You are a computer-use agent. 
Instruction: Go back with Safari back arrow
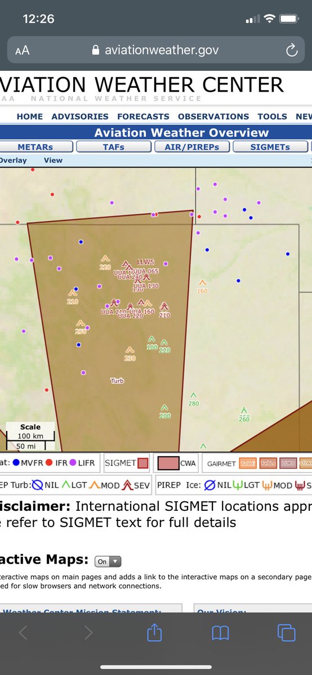(x=23, y=633)
